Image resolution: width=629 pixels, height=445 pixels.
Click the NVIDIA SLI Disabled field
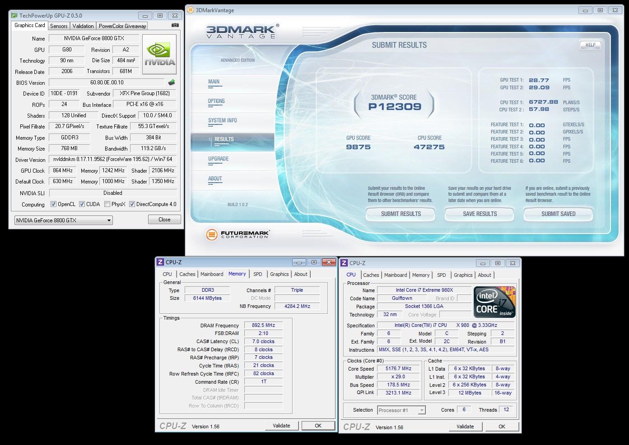click(113, 193)
